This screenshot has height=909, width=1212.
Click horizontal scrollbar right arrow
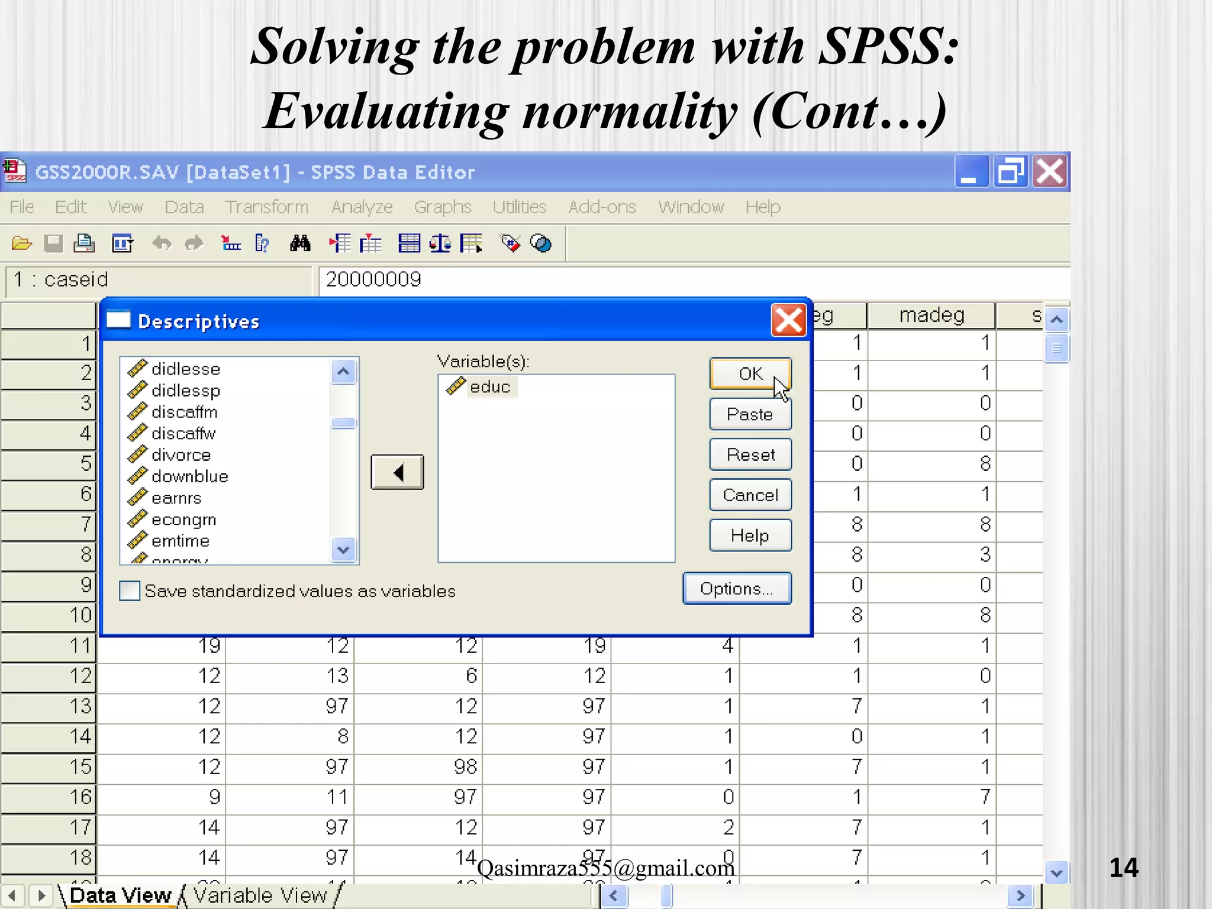pyautogui.click(x=1021, y=895)
